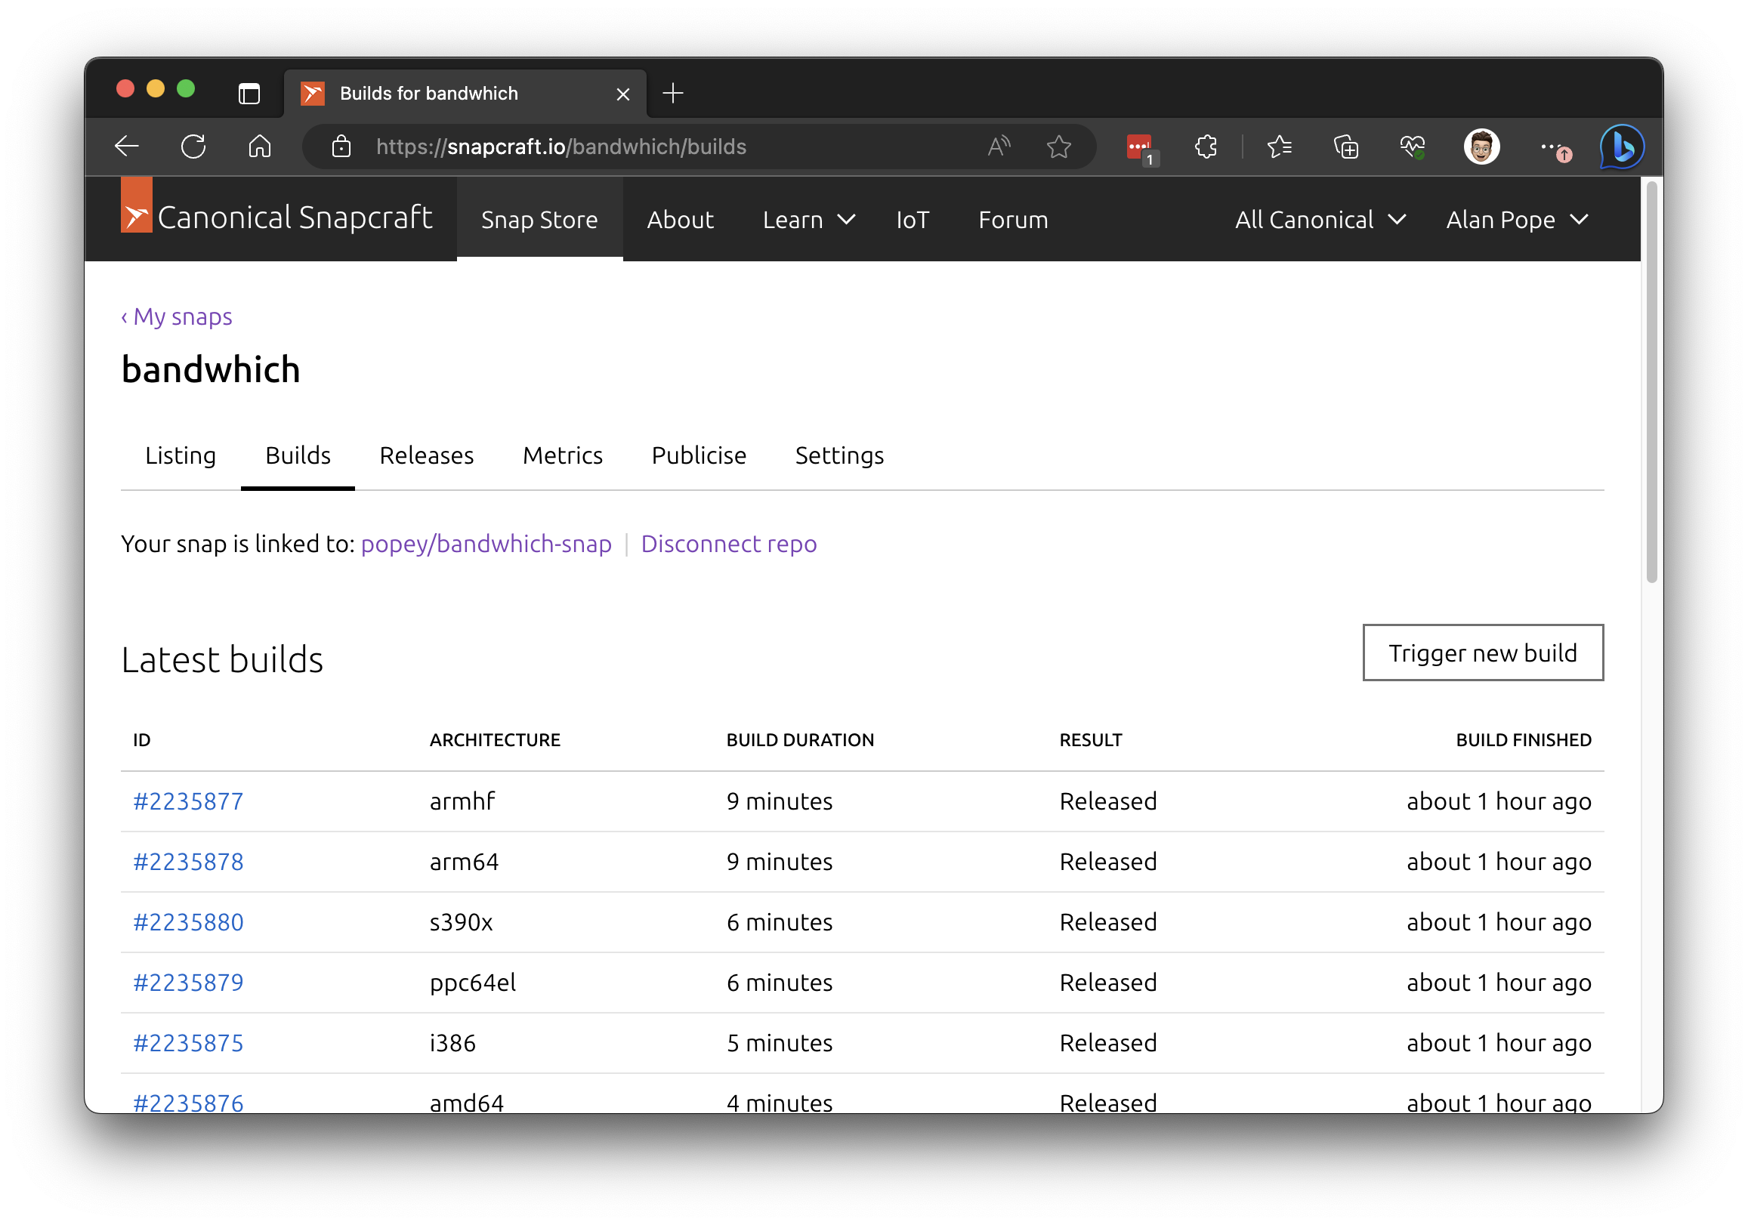Go back with the browser back arrow
The height and width of the screenshot is (1225, 1748).
coord(126,147)
